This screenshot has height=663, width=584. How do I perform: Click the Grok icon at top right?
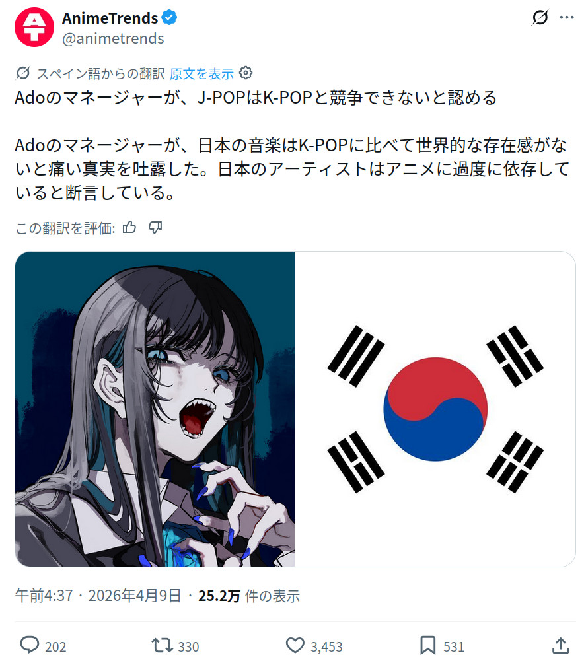(x=540, y=17)
